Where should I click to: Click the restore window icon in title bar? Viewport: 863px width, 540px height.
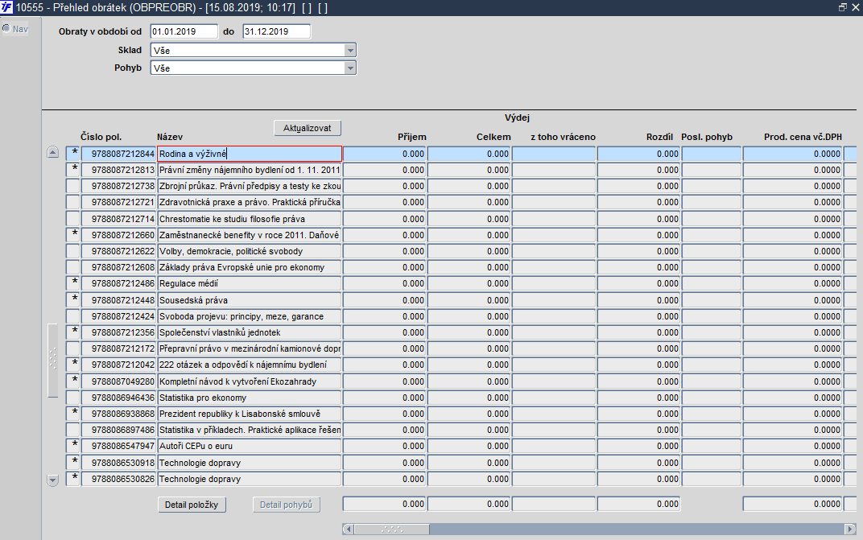pyautogui.click(x=843, y=7)
